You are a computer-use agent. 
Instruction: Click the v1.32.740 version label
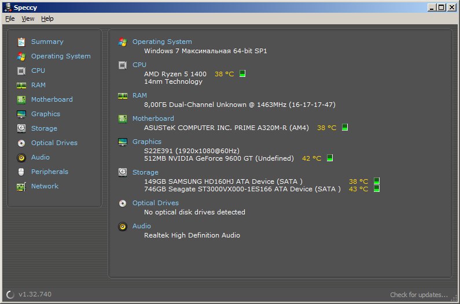[35, 294]
